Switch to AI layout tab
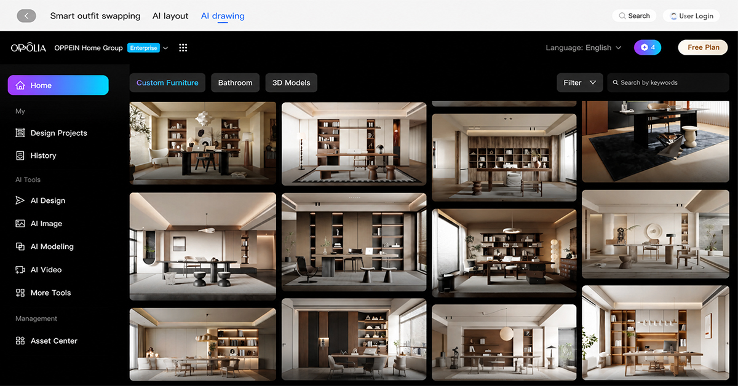The width and height of the screenshot is (738, 386). click(x=170, y=16)
